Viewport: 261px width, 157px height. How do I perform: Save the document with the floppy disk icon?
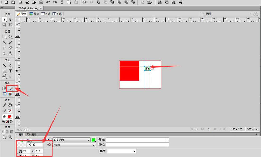(x=13, y=2)
